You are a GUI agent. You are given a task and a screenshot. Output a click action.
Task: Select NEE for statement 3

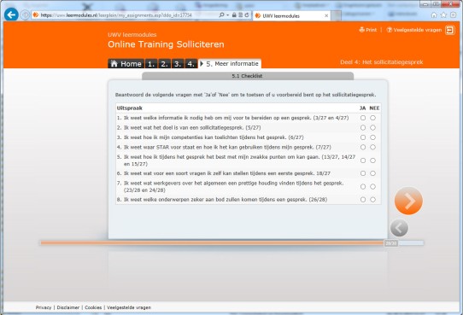373,137
